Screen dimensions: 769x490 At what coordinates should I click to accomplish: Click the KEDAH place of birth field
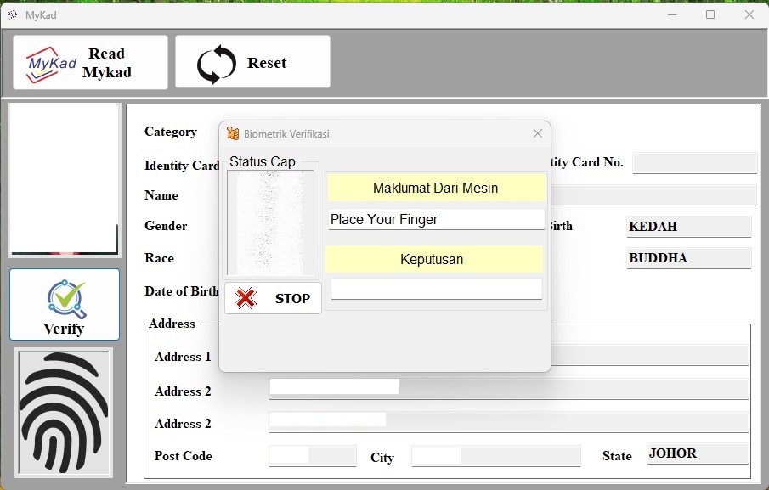coord(688,227)
